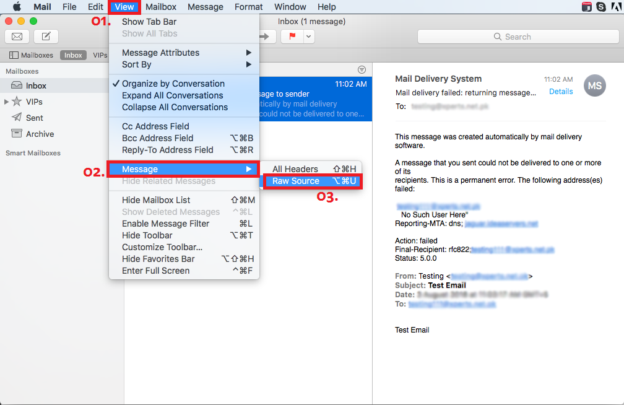Click the Mailboxes sidebar toggle icon
The width and height of the screenshot is (624, 405).
pos(14,55)
